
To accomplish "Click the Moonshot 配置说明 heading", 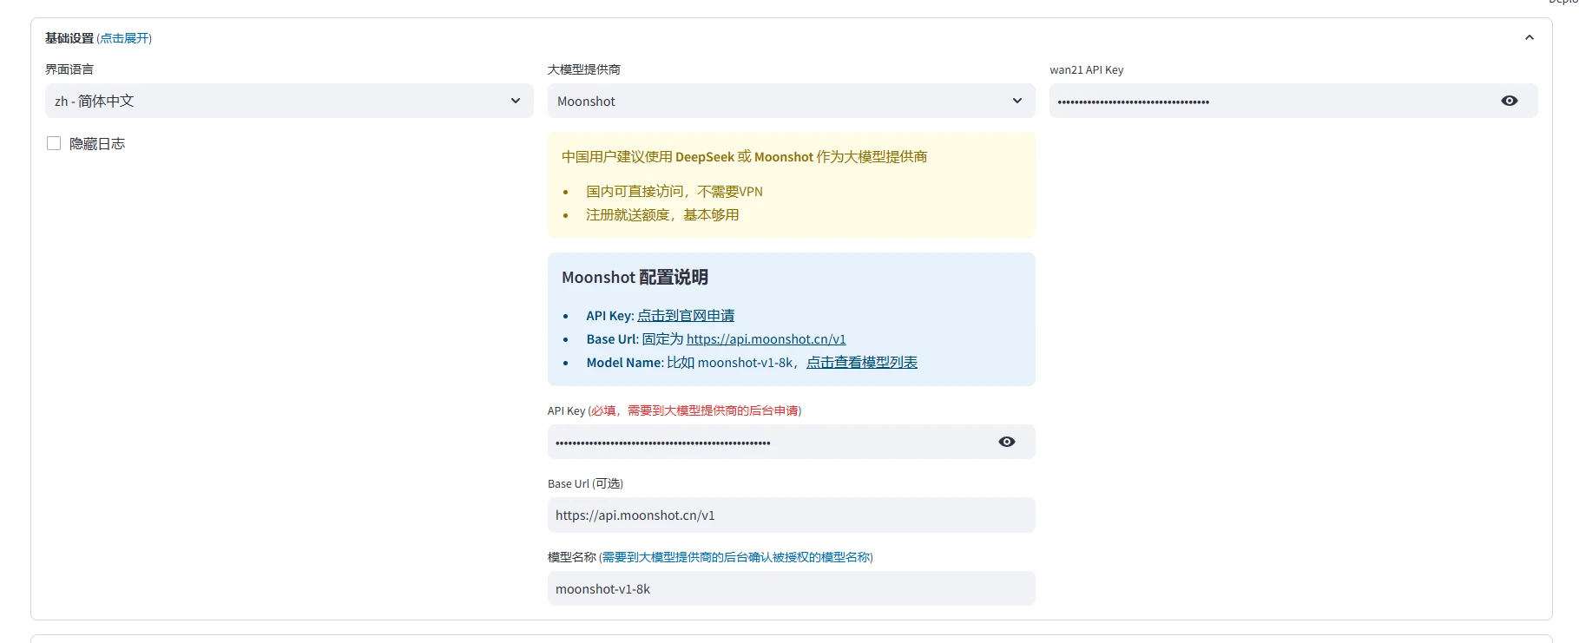I will point(635,278).
